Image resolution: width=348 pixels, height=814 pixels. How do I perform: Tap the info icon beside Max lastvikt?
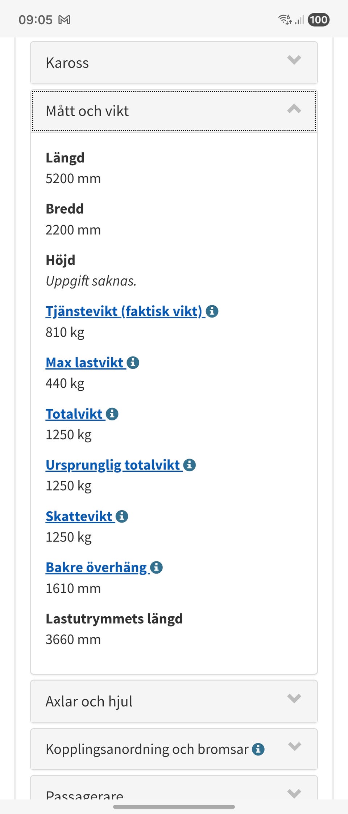pos(133,362)
